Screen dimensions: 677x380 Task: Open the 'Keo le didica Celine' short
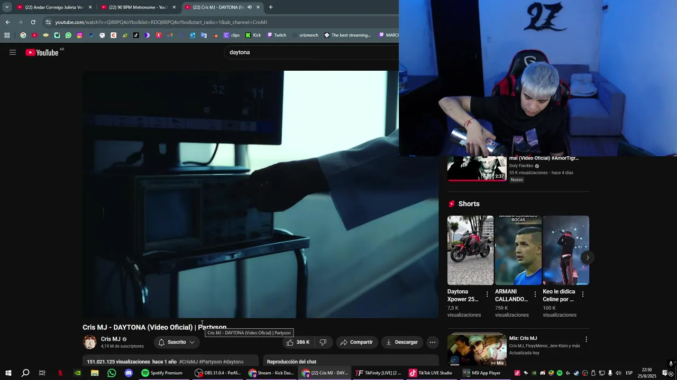tap(565, 250)
